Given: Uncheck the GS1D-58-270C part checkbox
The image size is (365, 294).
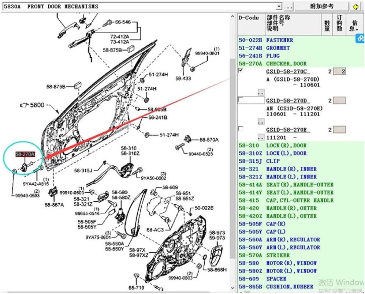Looking at the screenshot, I should (241, 71).
